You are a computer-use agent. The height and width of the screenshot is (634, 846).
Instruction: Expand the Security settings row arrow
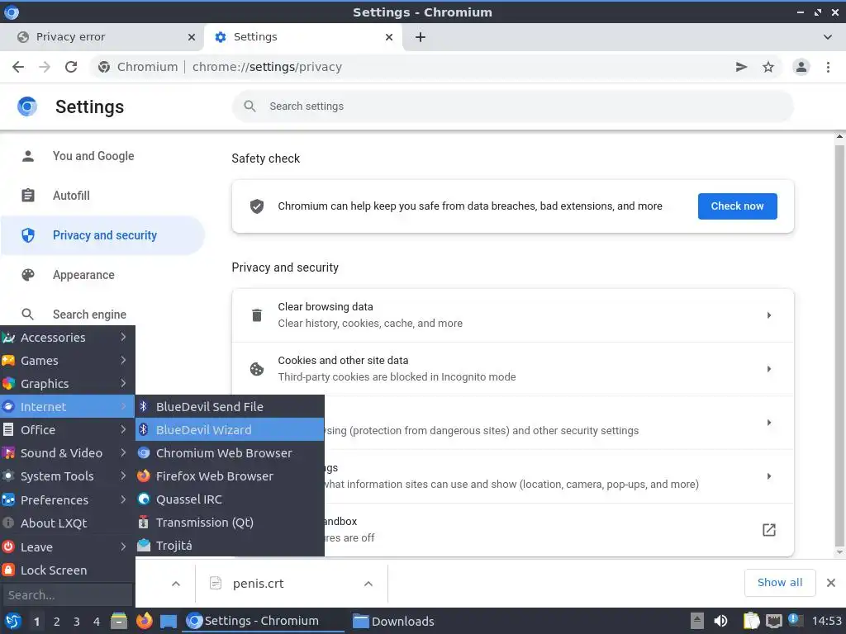pos(768,422)
